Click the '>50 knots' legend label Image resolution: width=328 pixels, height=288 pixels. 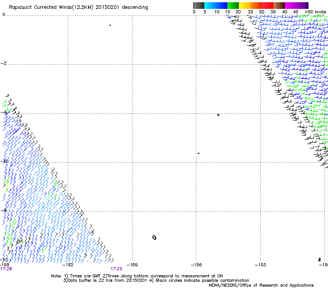[x=315, y=12]
